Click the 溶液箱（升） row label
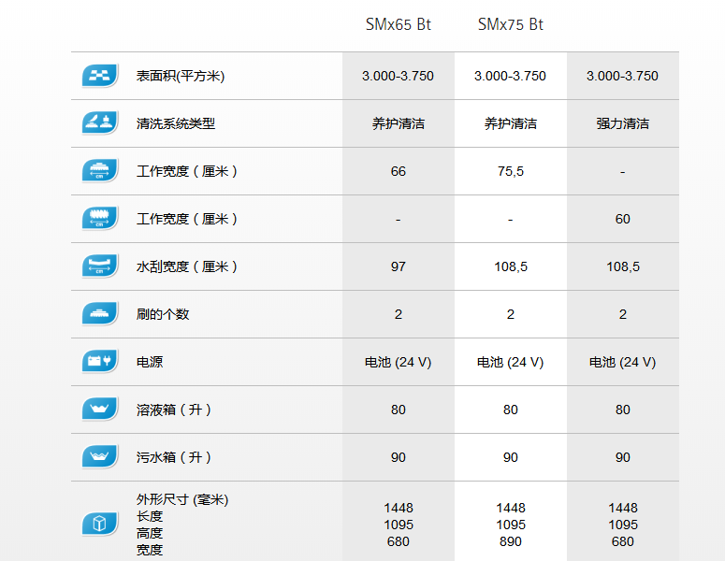 (x=174, y=410)
